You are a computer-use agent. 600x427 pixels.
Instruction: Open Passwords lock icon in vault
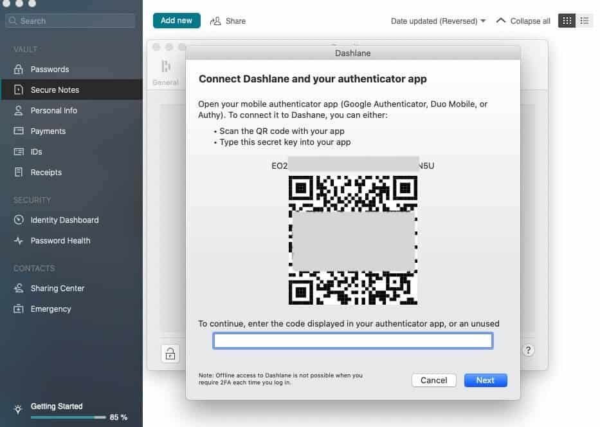point(19,70)
